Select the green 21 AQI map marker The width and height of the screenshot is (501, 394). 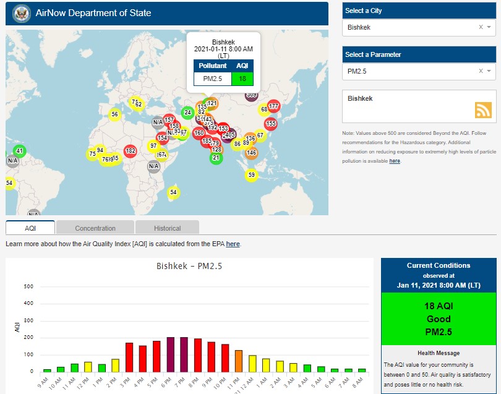[215, 158]
